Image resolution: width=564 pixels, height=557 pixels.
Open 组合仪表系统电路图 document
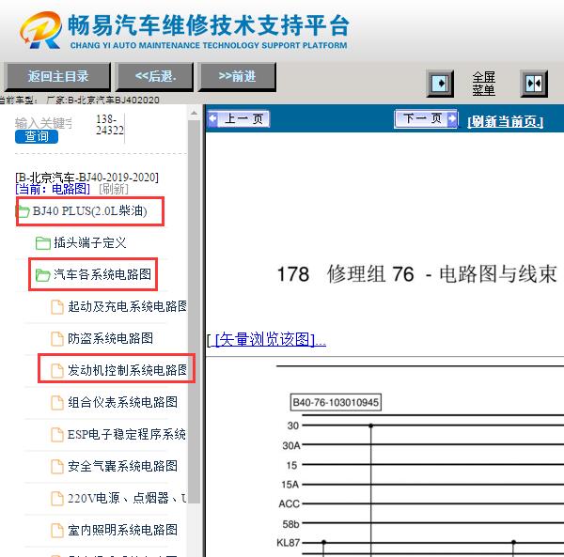click(122, 402)
